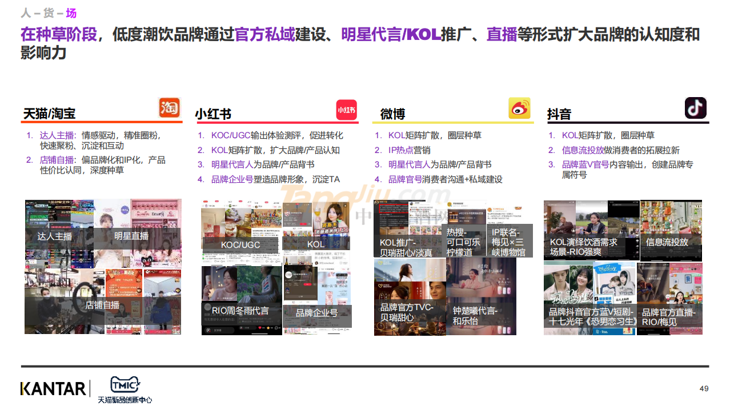This screenshot has height=410, width=730.
Task: Click the Douyin black logo icon
Action: [x=695, y=108]
